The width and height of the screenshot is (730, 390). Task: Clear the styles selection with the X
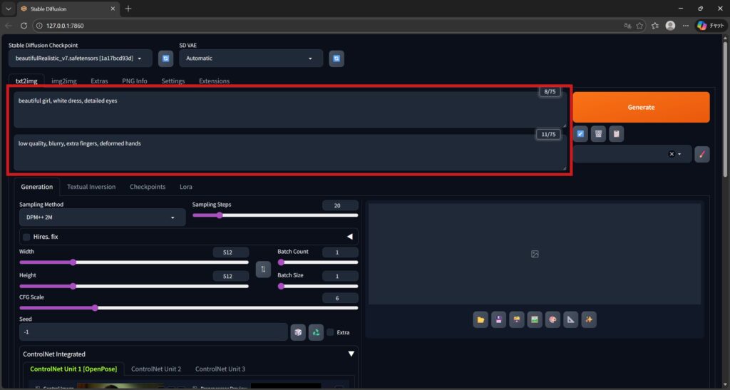pyautogui.click(x=671, y=154)
